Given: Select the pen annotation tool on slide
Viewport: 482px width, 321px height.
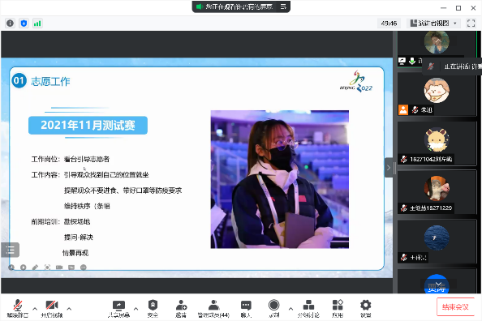Looking at the screenshot, I should pyautogui.click(x=35, y=267).
